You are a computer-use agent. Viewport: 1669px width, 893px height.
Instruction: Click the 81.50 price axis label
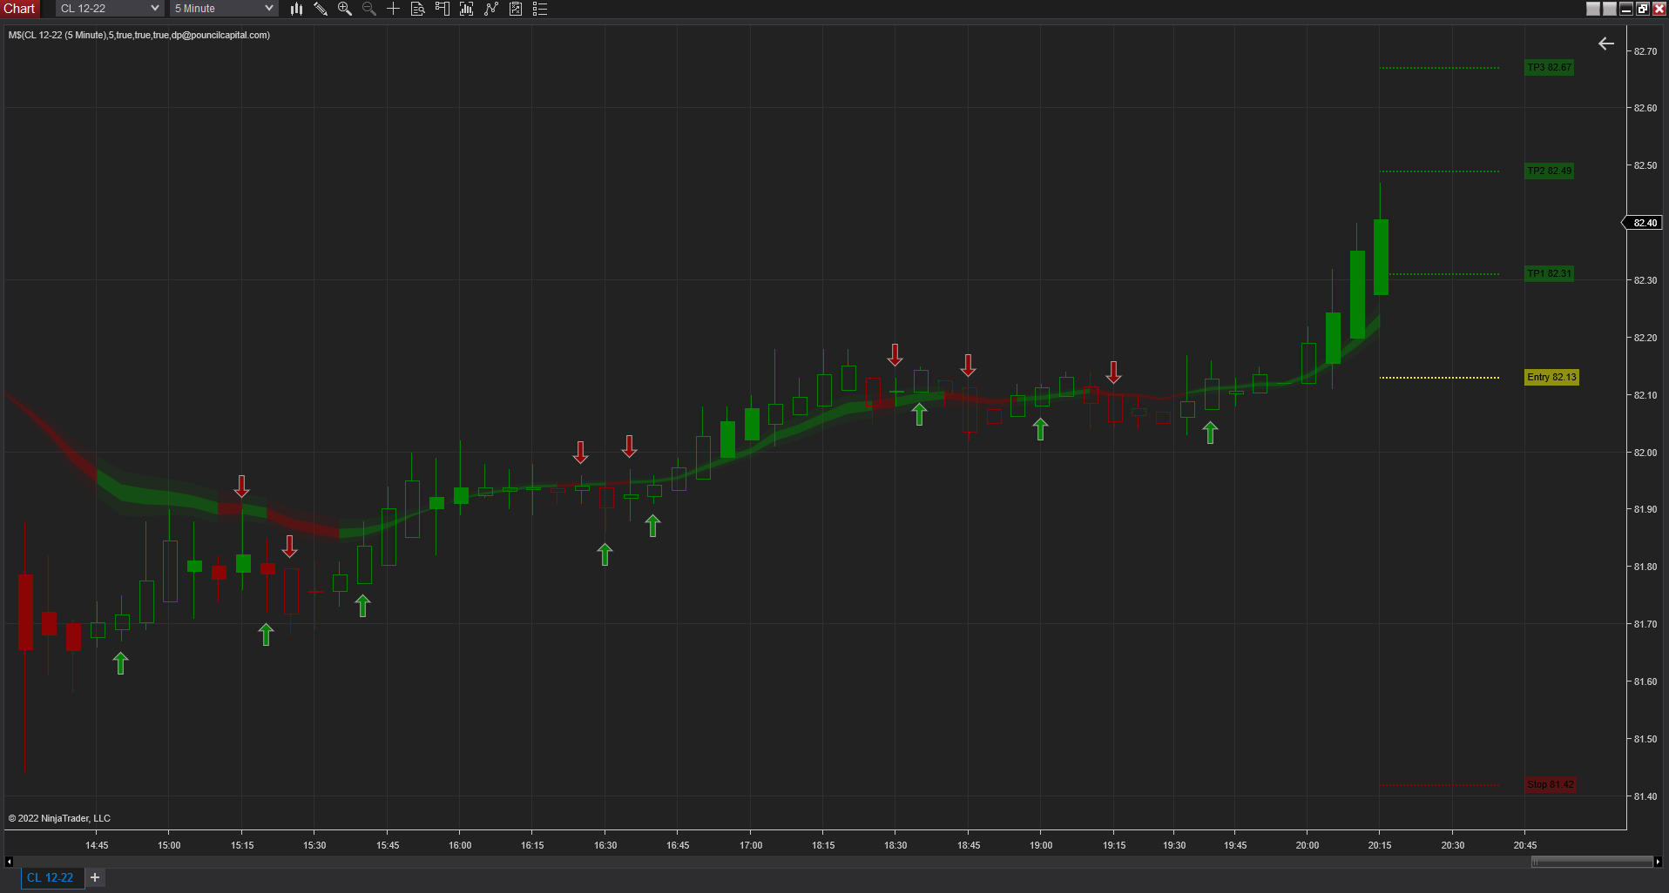click(1645, 739)
